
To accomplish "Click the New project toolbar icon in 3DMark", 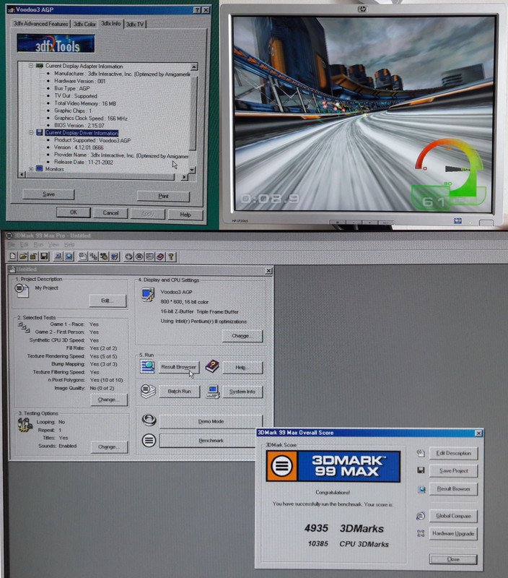I will [x=12, y=256].
